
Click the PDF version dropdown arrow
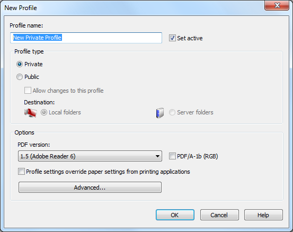[x=157, y=156]
